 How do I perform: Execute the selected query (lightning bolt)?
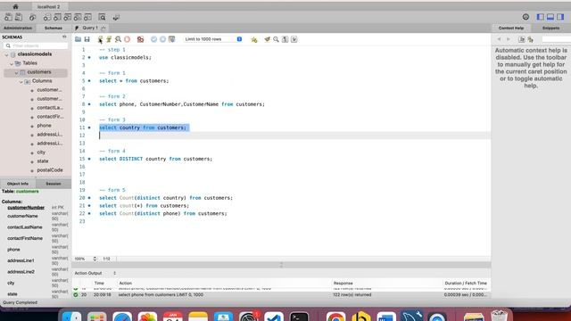pos(100,39)
